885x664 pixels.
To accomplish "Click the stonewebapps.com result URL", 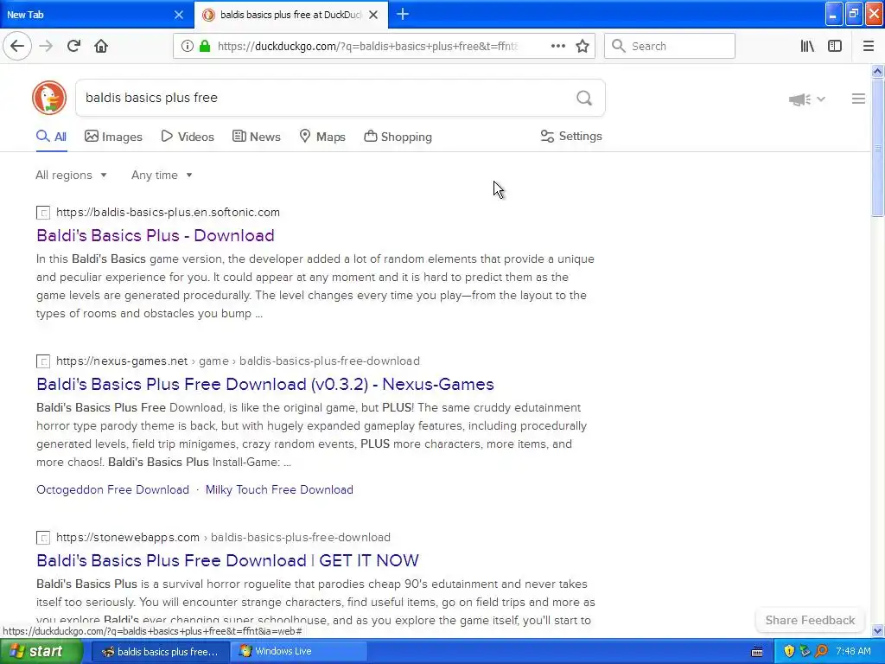I will pyautogui.click(x=223, y=538).
